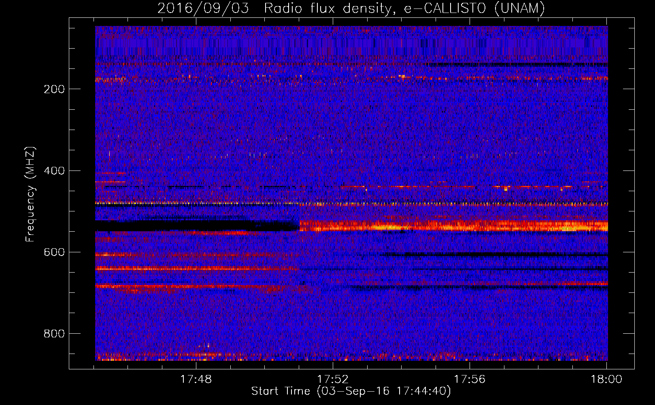The image size is (655, 405).
Task: Click the 400 frequency axis label
Action: click(54, 171)
